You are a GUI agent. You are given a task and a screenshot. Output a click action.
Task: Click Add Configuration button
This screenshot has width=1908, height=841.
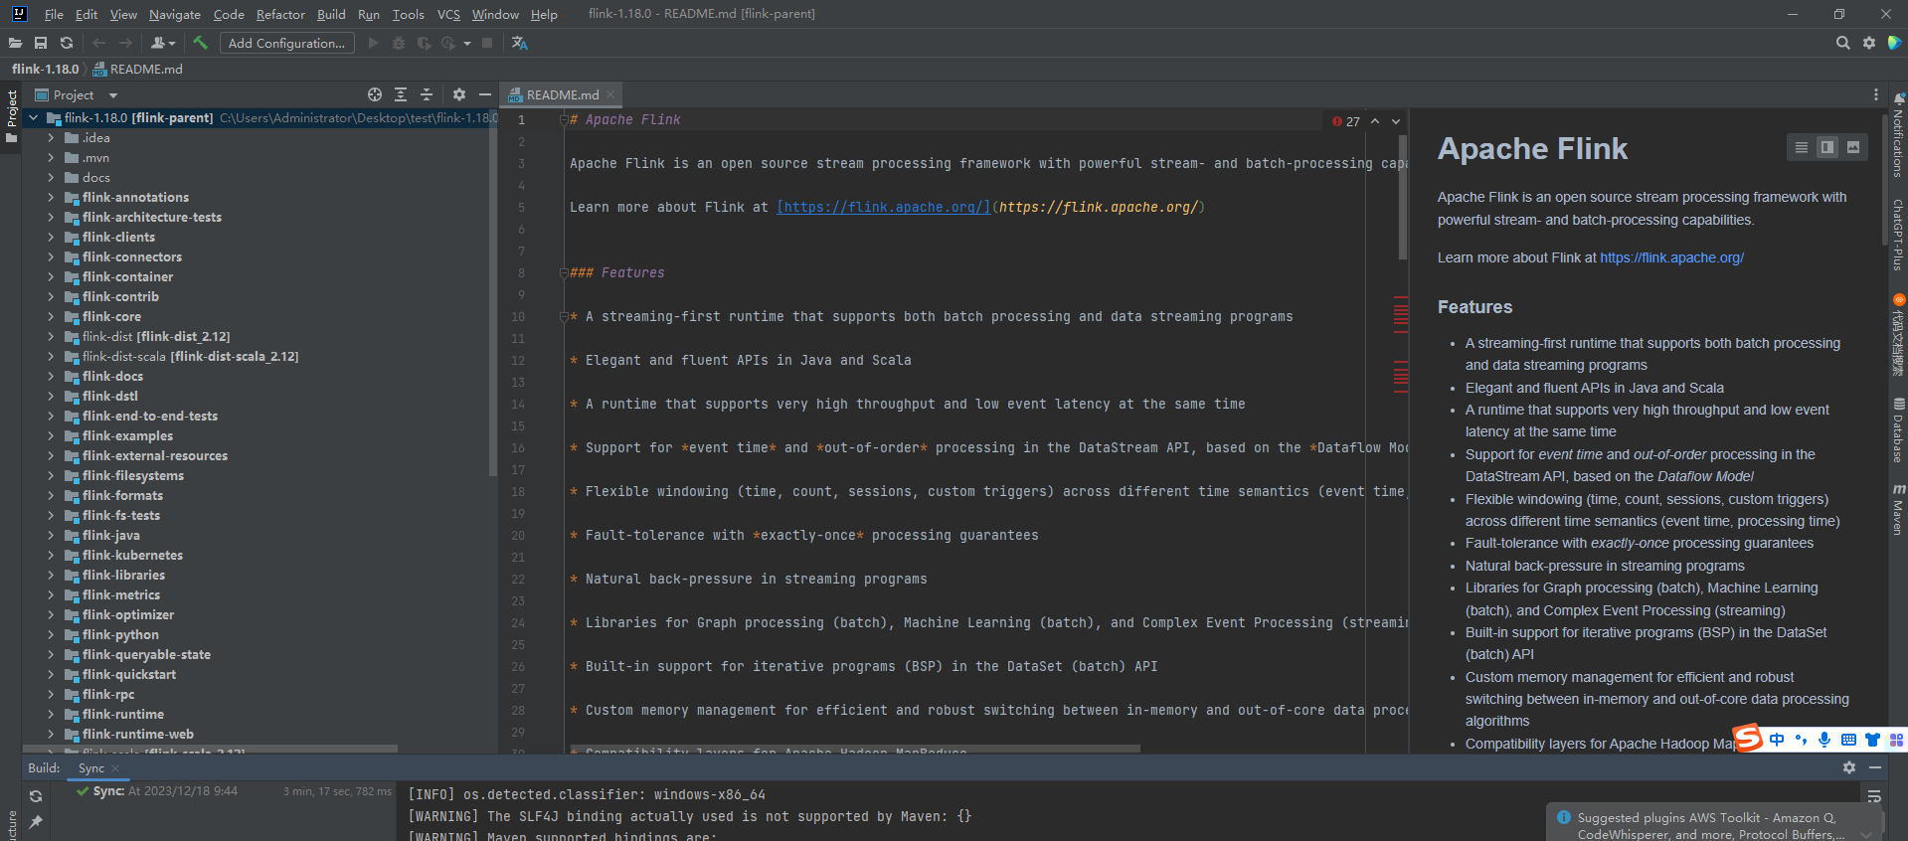click(286, 43)
